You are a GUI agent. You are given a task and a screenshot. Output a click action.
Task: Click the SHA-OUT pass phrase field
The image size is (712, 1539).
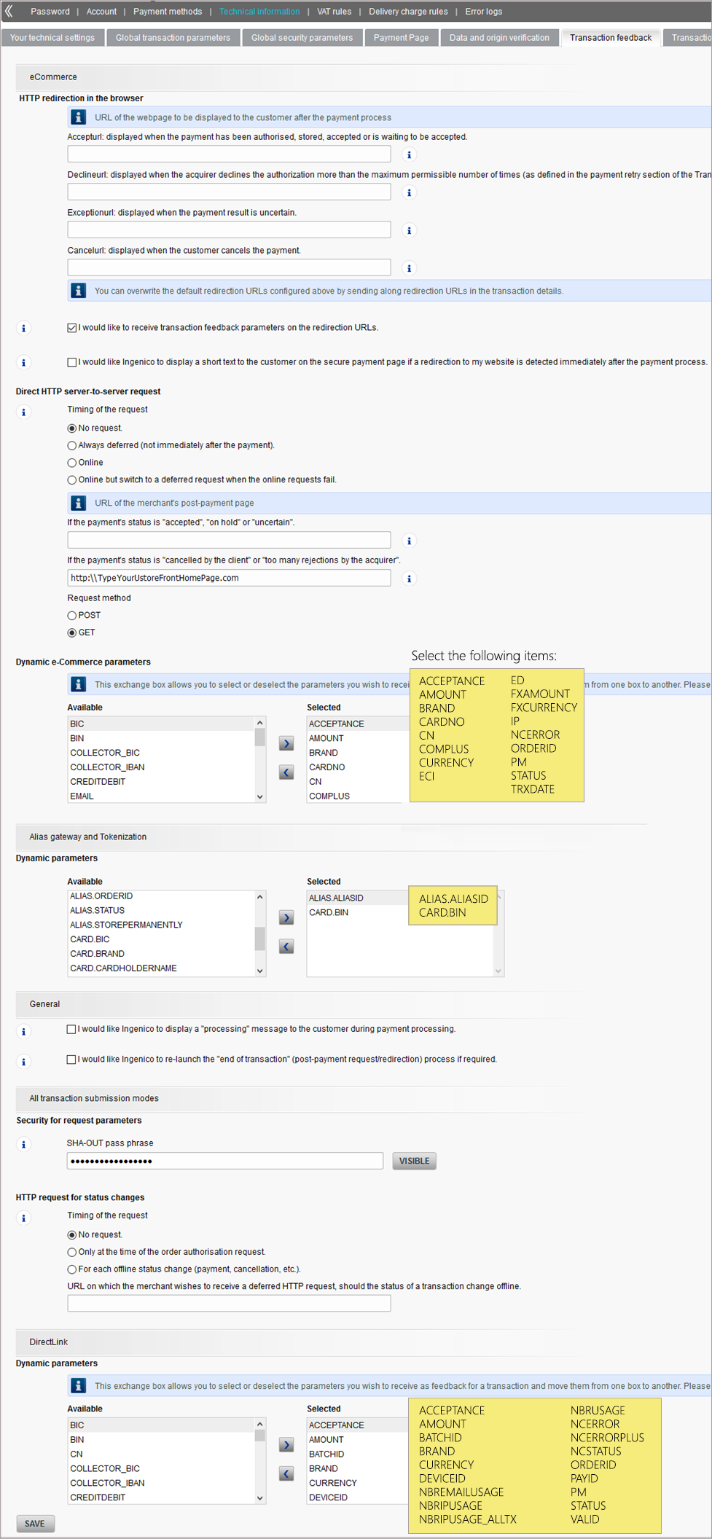tap(225, 1161)
